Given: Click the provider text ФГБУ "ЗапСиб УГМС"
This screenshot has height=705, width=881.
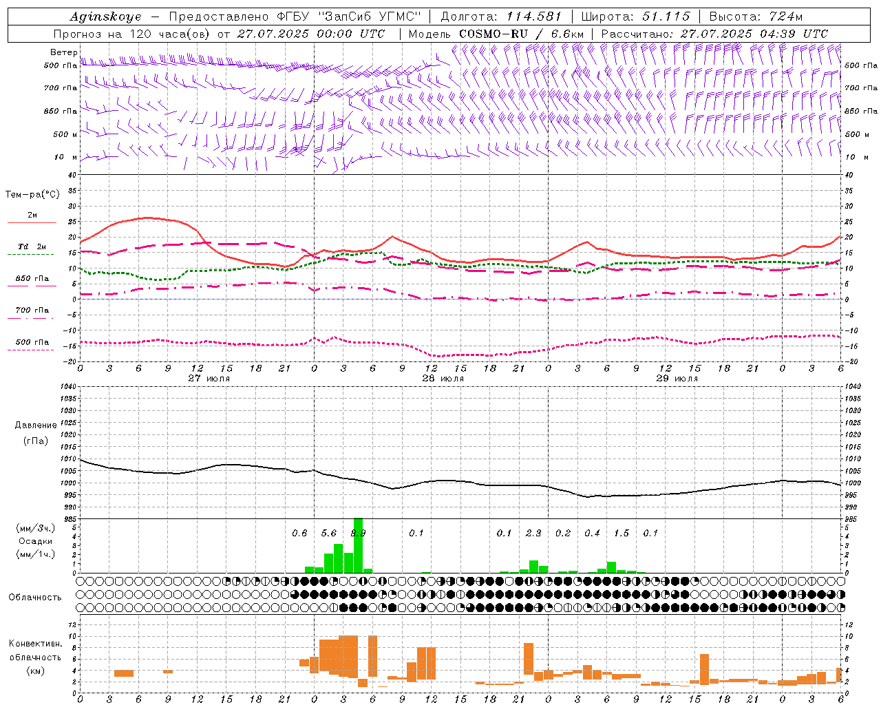Looking at the screenshot, I should [x=350, y=17].
